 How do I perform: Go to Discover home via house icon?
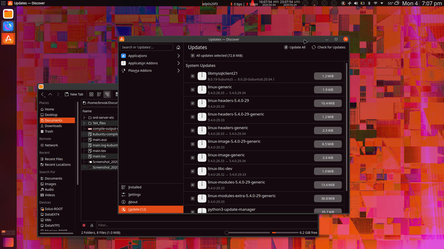click(x=178, y=47)
